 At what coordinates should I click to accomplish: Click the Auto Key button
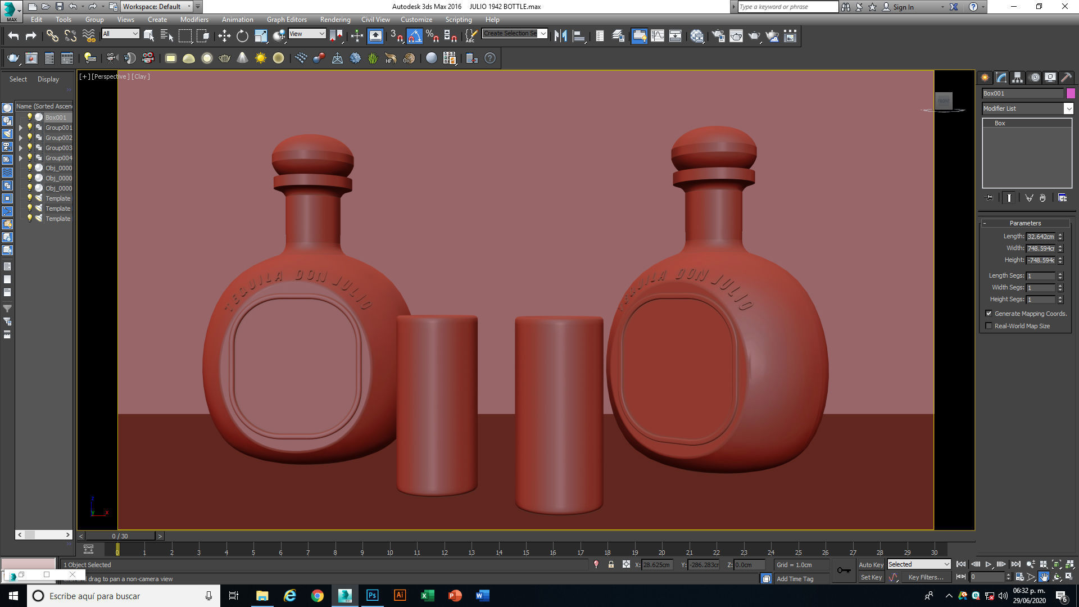[x=871, y=565]
